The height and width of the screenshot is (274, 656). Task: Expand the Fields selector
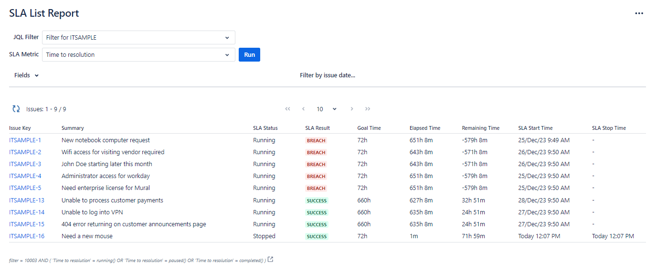pyautogui.click(x=26, y=75)
